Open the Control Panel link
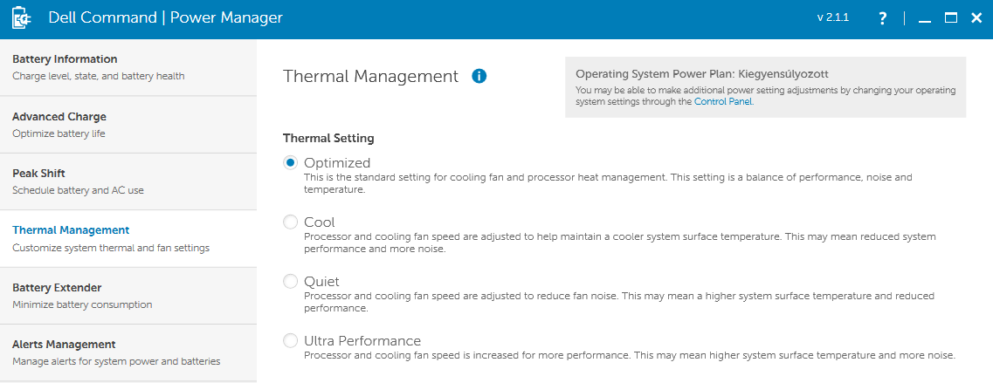The width and height of the screenshot is (993, 383). [723, 101]
